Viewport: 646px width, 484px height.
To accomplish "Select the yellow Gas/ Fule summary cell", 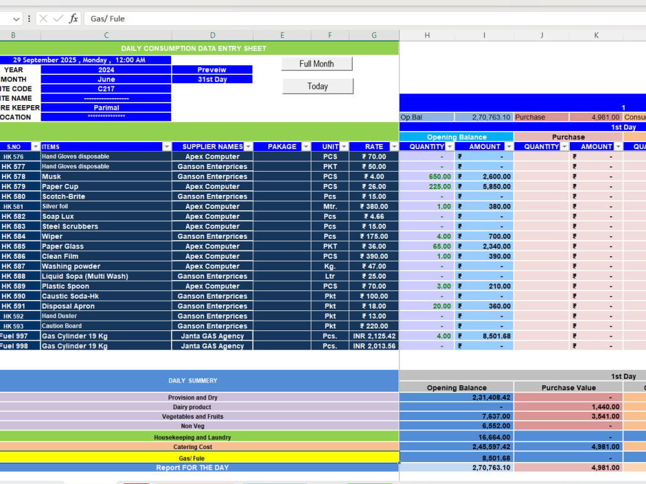I will tap(199, 458).
